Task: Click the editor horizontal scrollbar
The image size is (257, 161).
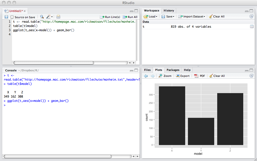Action: pos(54,63)
